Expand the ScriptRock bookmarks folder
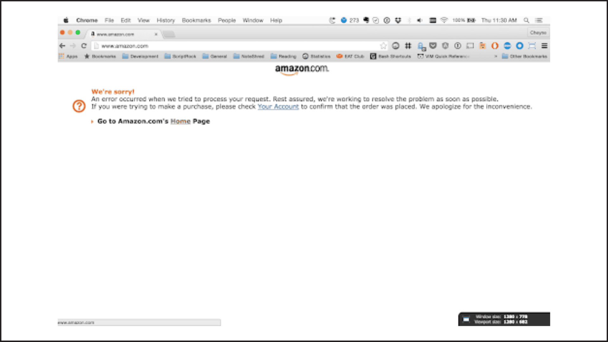 (x=180, y=56)
